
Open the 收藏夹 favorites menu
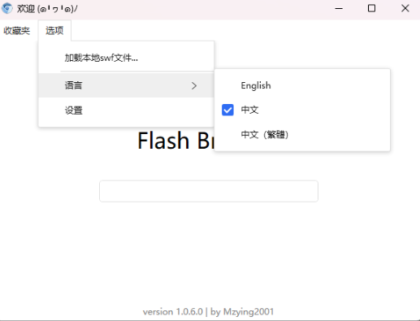pos(16,31)
